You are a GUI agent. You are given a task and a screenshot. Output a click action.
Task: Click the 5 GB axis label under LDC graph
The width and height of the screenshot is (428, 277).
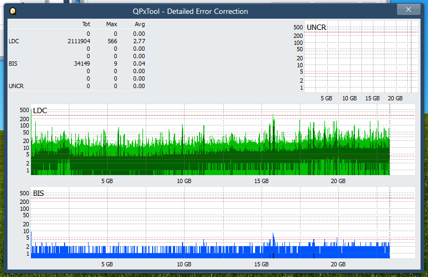click(107, 181)
